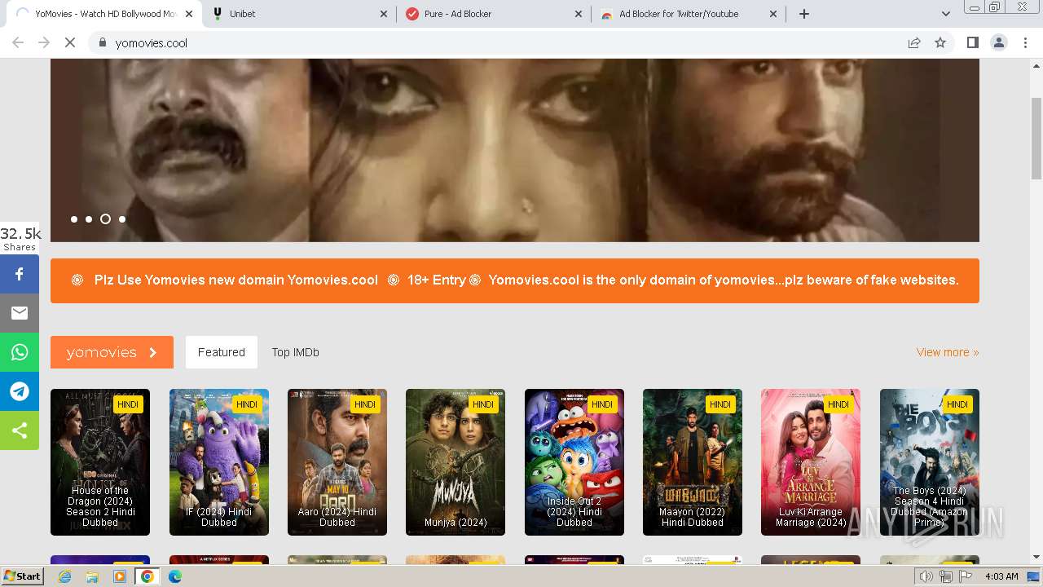Click the HINDI badge on Munjya poster

coord(483,404)
